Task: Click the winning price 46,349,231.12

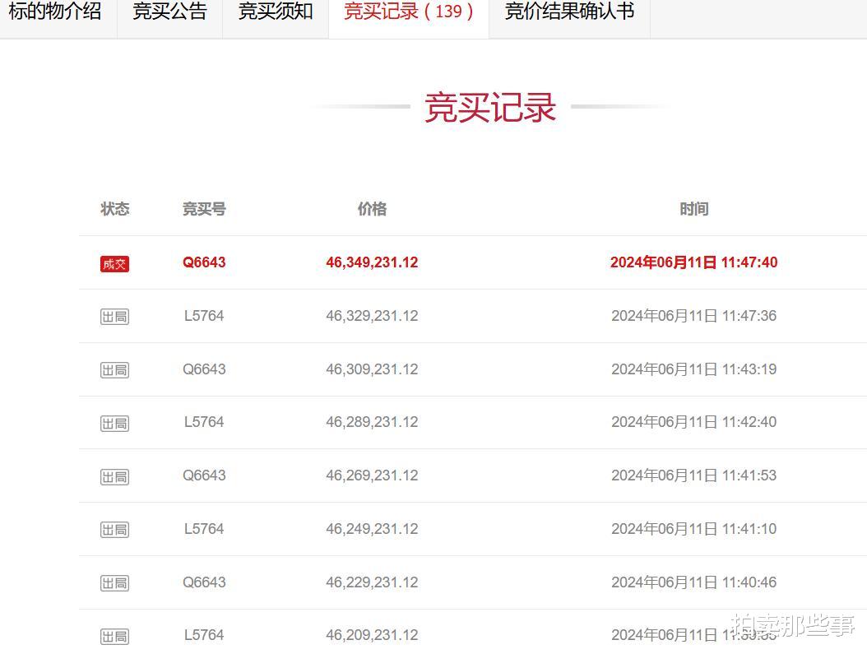Action: tap(372, 262)
